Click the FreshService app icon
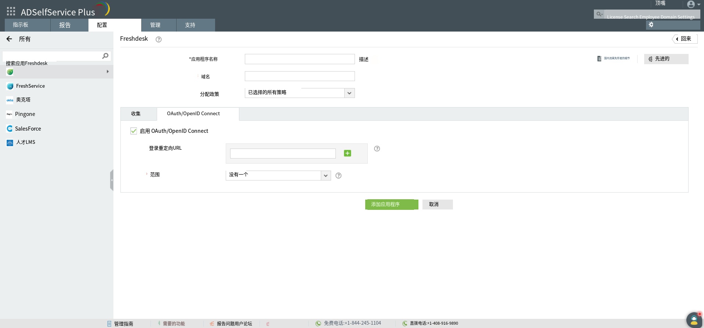 [x=10, y=86]
